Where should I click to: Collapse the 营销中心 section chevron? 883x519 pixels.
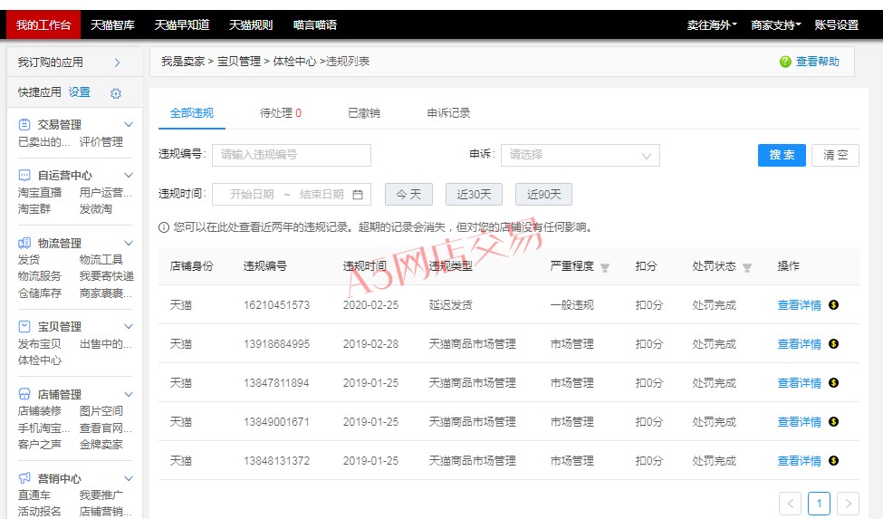coord(129,478)
